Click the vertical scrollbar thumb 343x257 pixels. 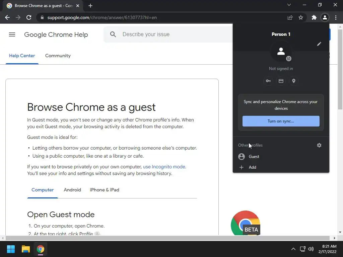[340, 70]
